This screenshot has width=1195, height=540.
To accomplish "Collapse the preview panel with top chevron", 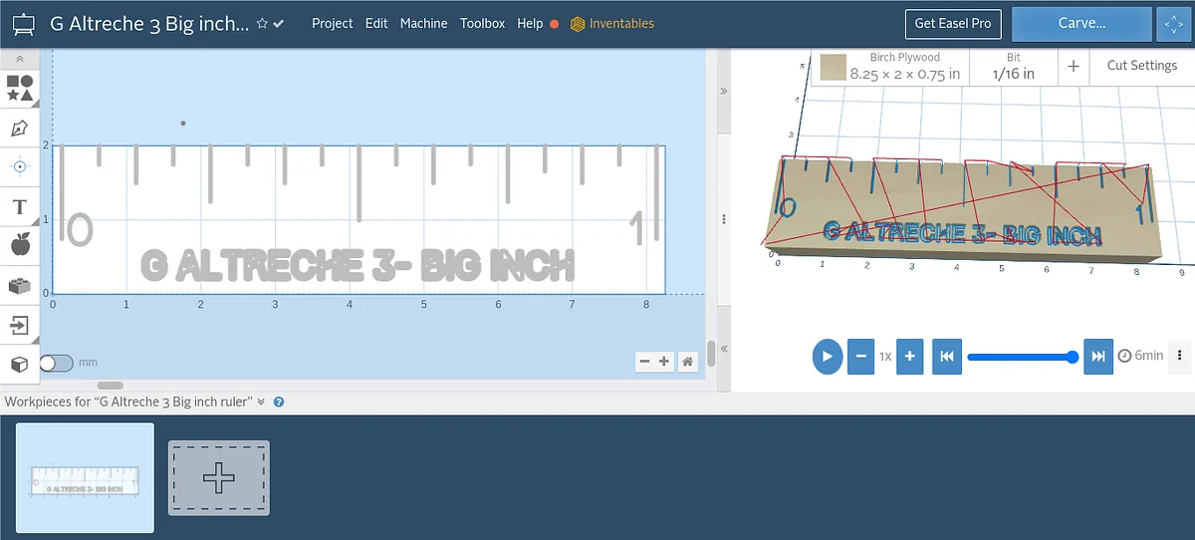I will (x=724, y=91).
